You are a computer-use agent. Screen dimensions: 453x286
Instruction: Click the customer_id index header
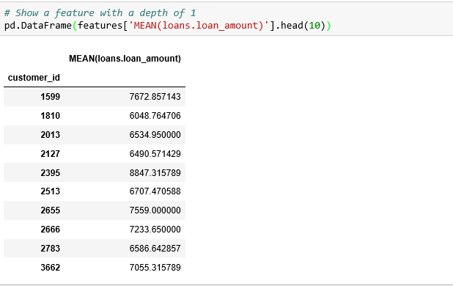[x=34, y=78]
